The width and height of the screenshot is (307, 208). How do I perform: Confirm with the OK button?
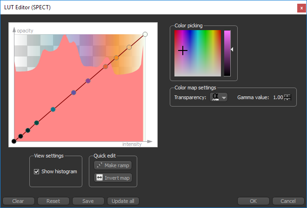[x=253, y=201]
